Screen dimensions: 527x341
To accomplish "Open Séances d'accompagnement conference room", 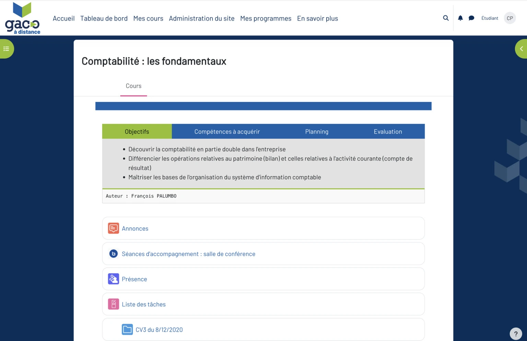I will pos(188,253).
